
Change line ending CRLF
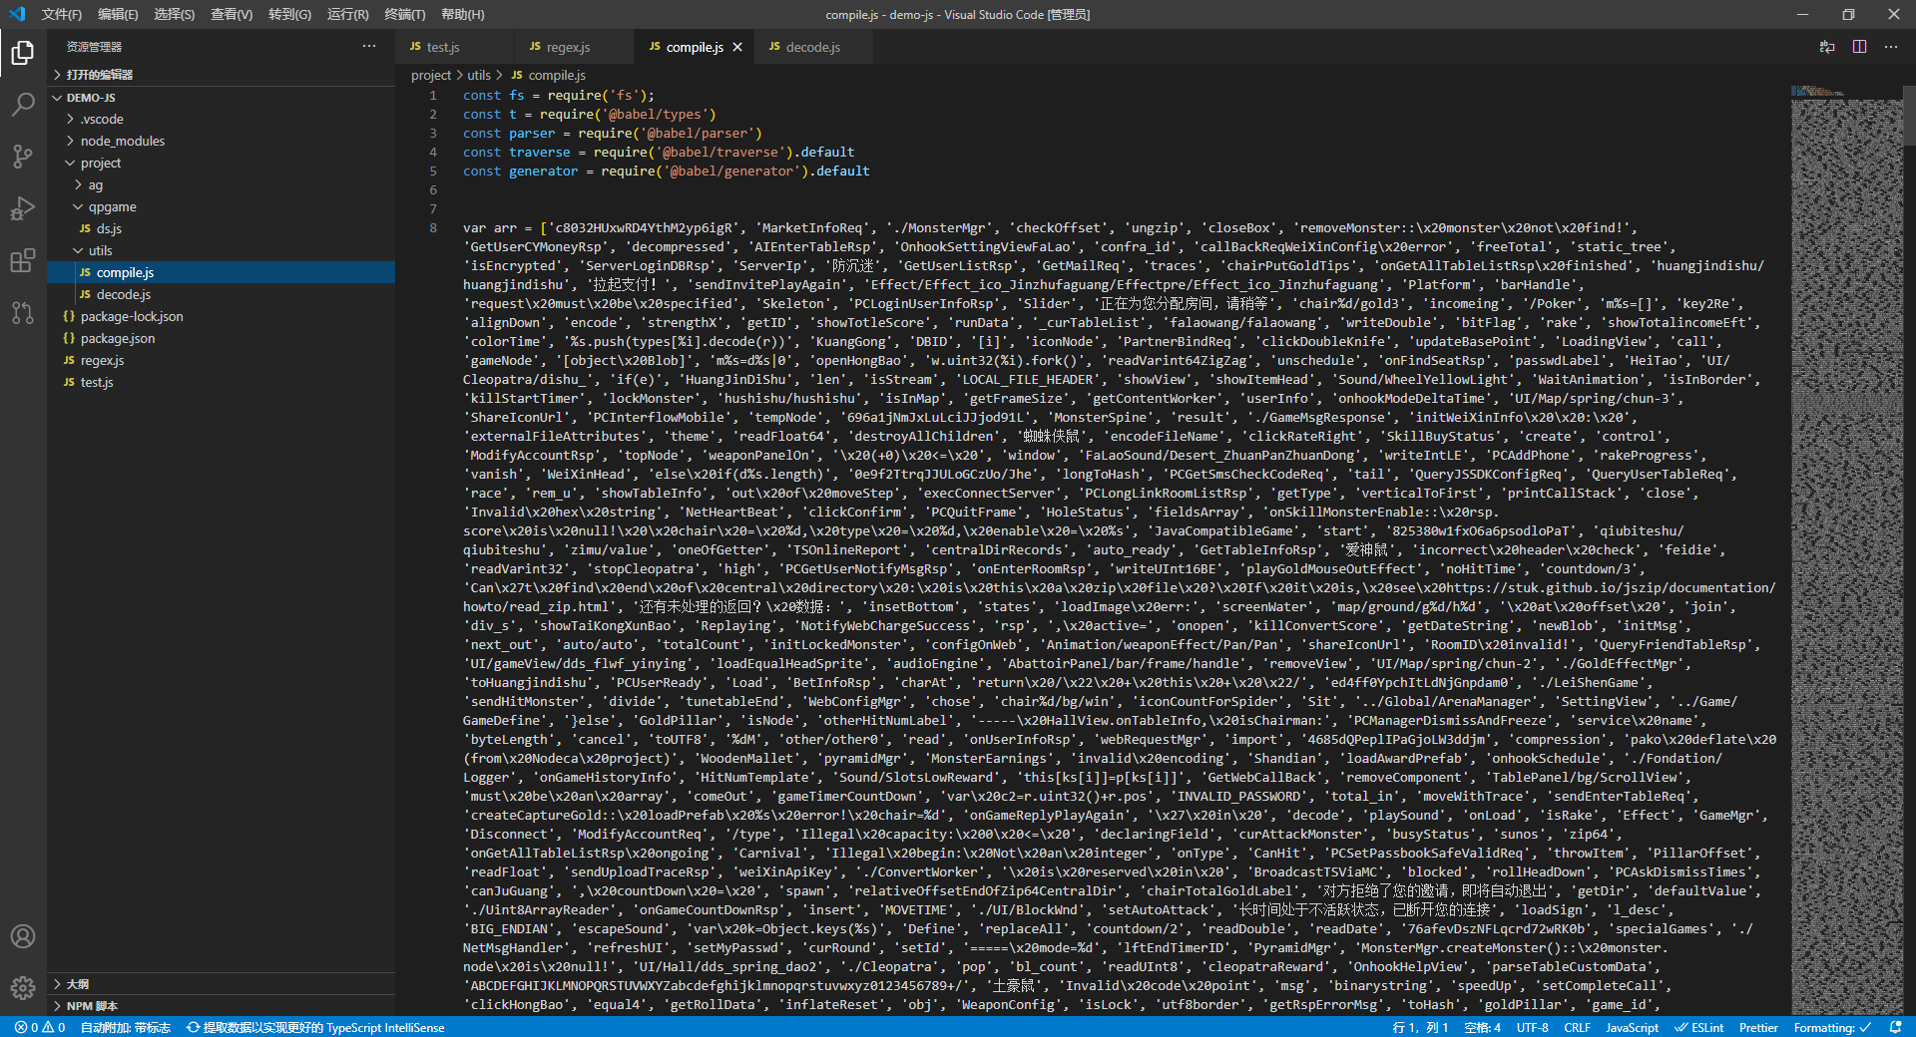pos(1577,1027)
